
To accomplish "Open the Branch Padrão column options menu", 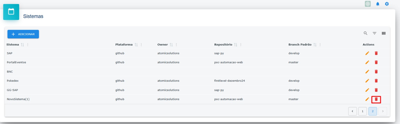I will tap(320, 45).
